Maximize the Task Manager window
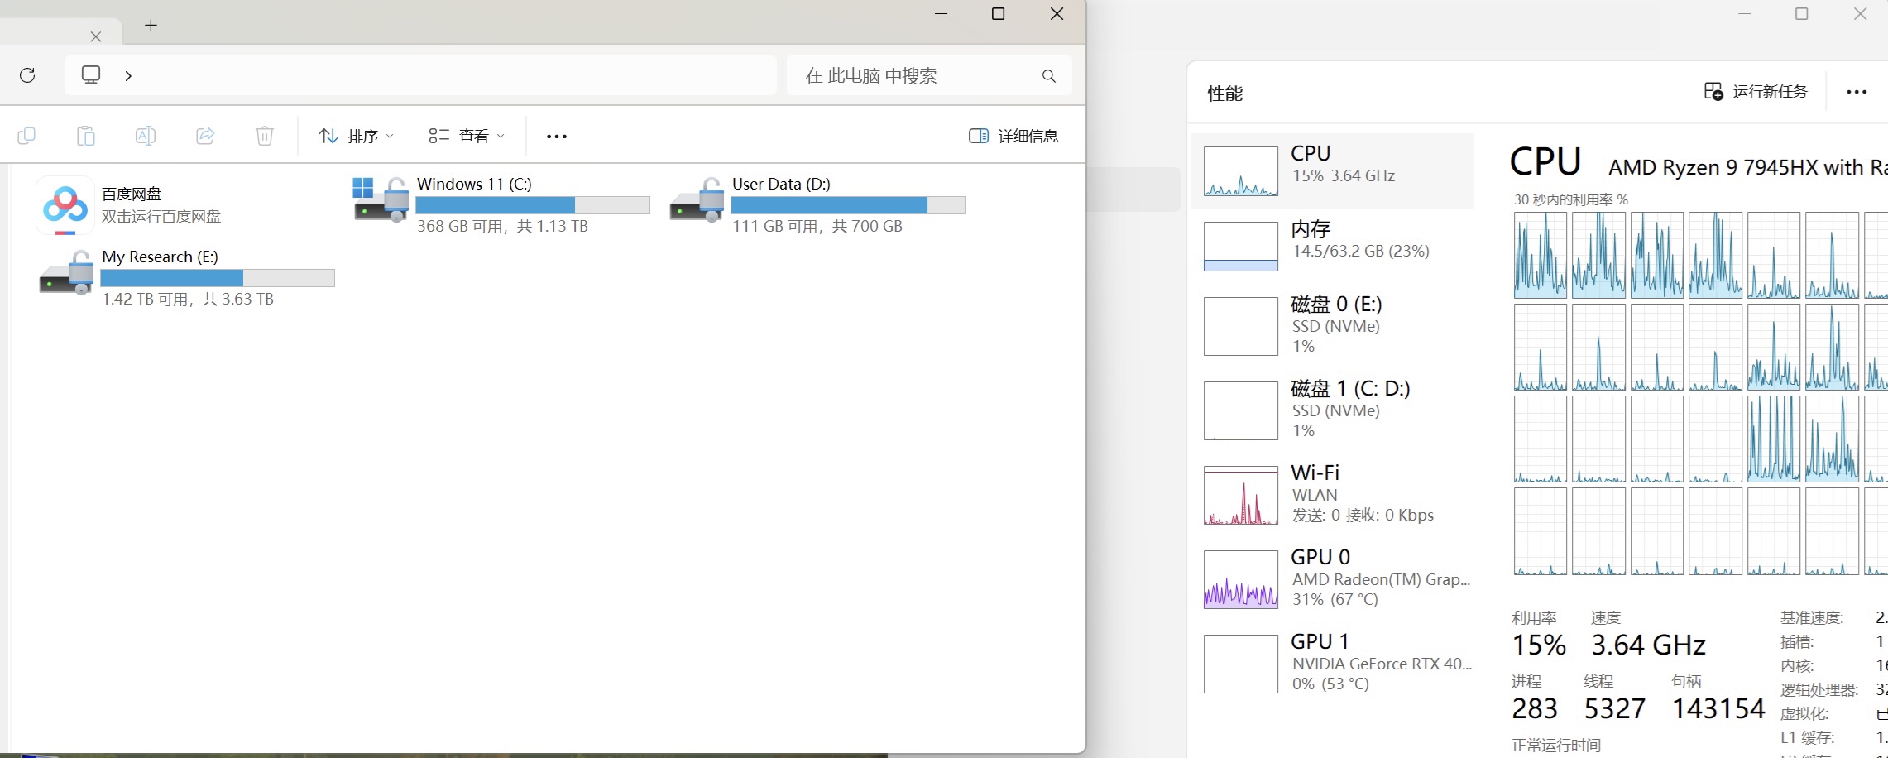The image size is (1888, 758). tap(1802, 14)
